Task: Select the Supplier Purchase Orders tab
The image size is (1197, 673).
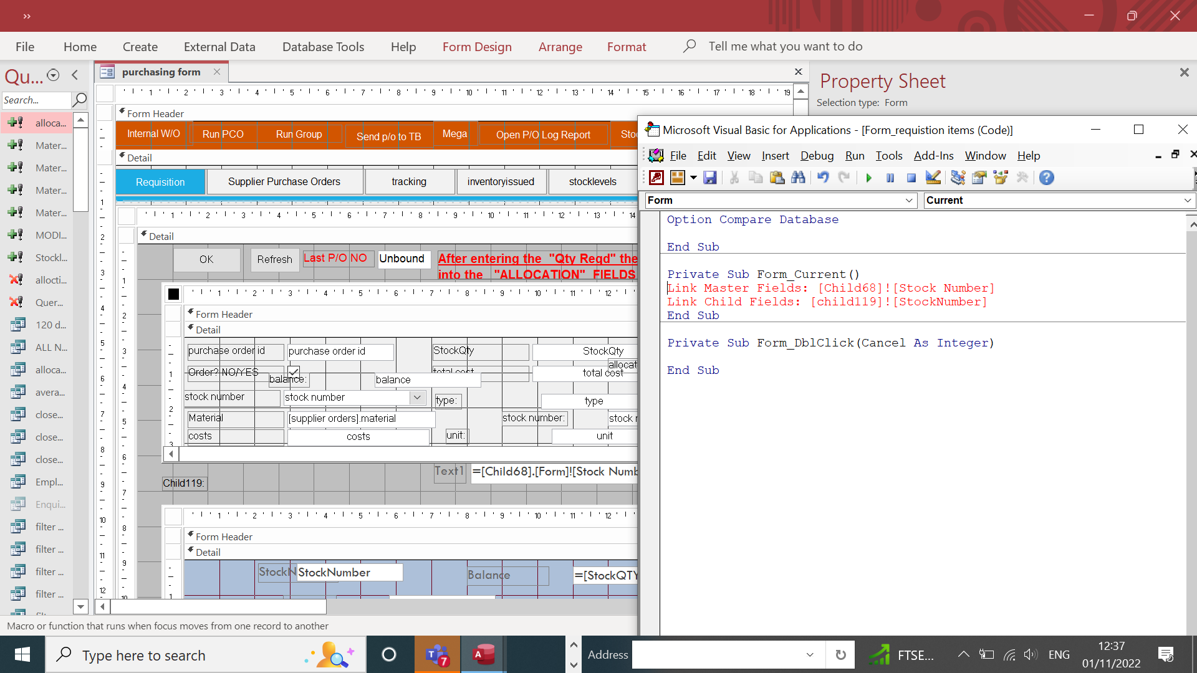Action: 284,182
